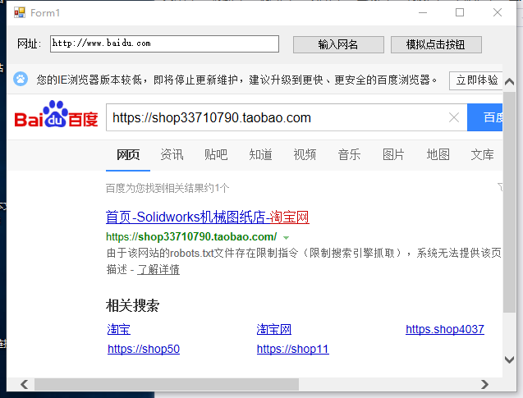
Task: Open the 音乐 tab
Action: (x=349, y=154)
